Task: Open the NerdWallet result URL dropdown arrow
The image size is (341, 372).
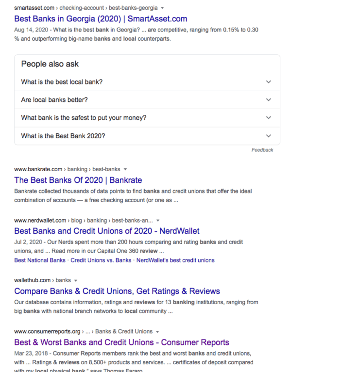Action: coord(158,221)
